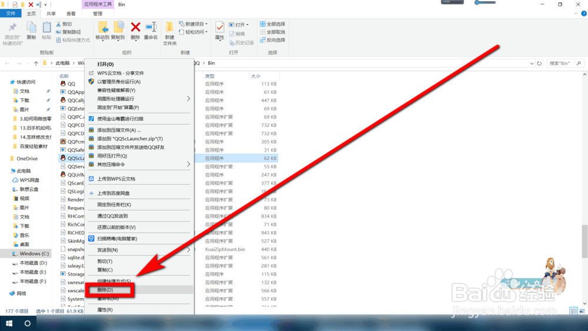The height and width of the screenshot is (331, 588).
Task: Click the Cortana circle on taskbar
Action: coord(28,323)
